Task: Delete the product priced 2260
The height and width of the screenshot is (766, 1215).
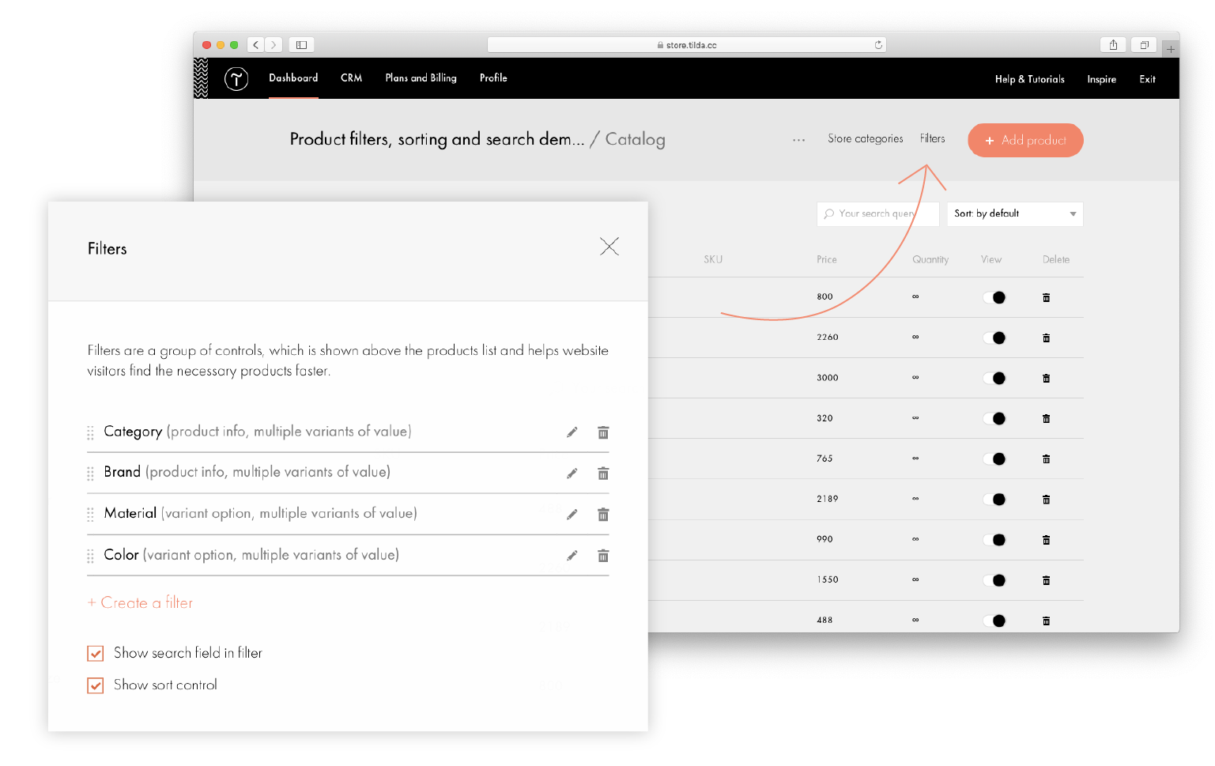Action: point(1046,338)
